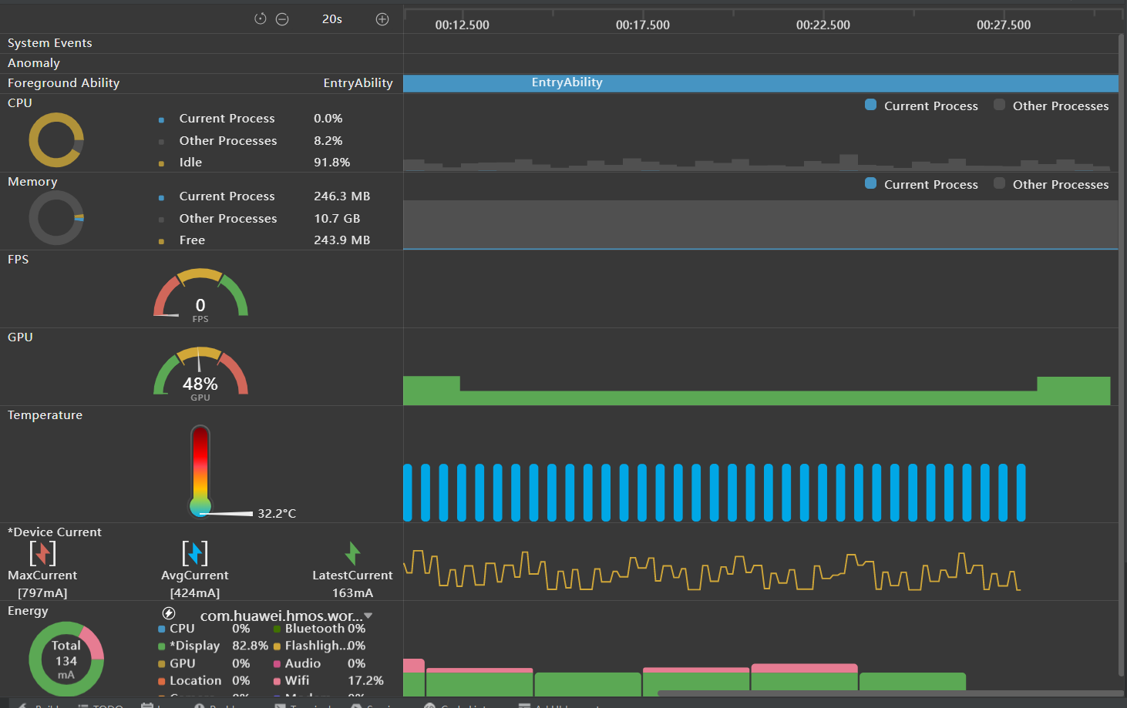Click the MaxCurrent red lightning bracket icon
Viewport: 1127px width, 708px height.
pyautogui.click(x=42, y=553)
